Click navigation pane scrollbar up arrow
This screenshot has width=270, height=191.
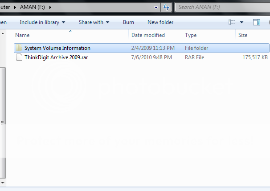pyautogui.click(x=3, y=33)
